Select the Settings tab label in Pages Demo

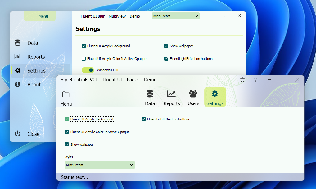[215, 103]
